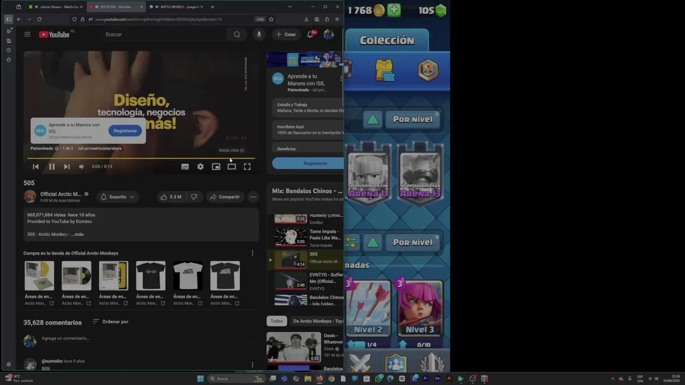Open YouTube hamburger guide menu
Image resolution: width=685 pixels, height=385 pixels.
27,34
